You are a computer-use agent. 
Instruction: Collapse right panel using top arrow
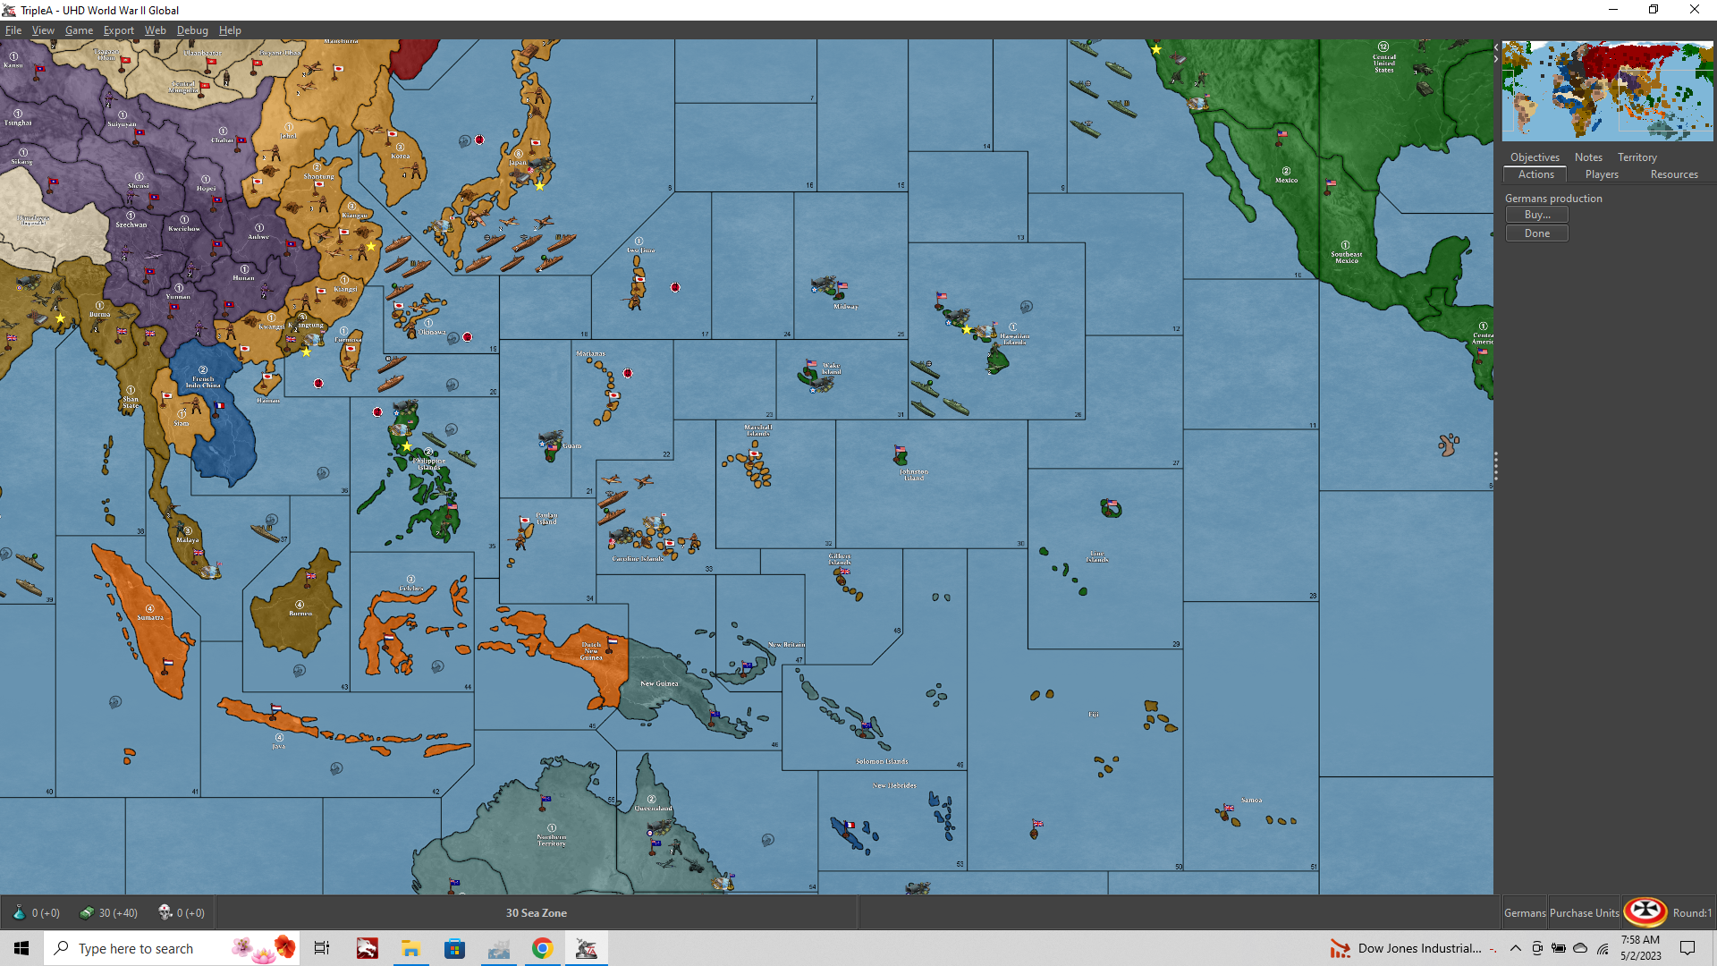coord(1496,47)
